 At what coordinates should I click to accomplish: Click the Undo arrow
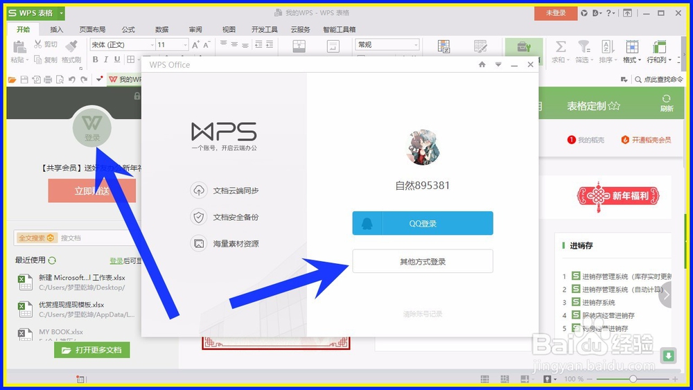71,80
